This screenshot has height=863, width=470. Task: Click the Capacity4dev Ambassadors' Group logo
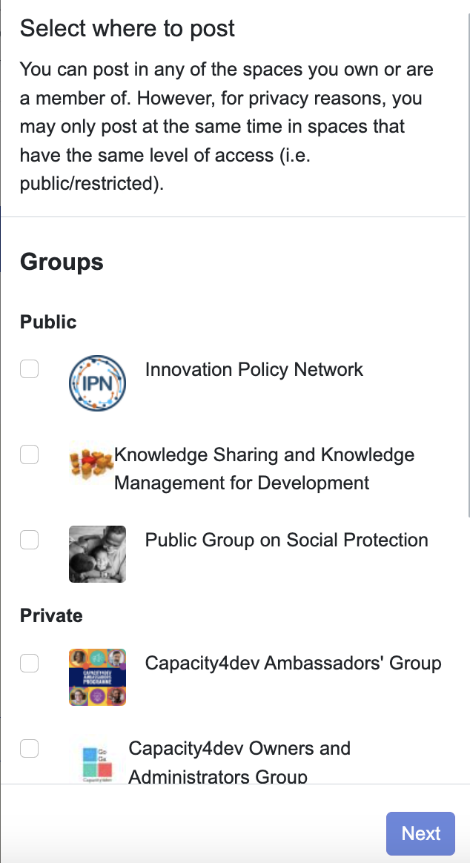coord(97,677)
